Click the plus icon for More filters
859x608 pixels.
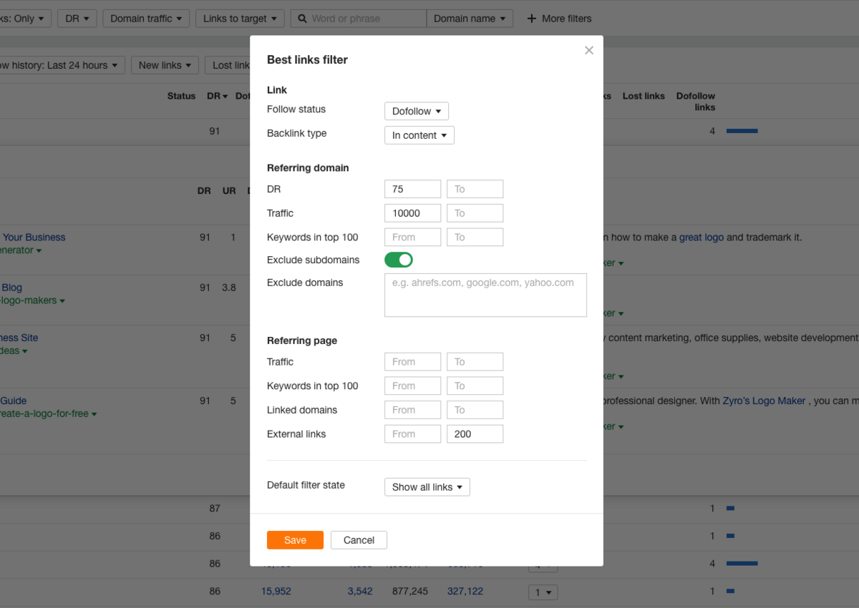(x=531, y=19)
